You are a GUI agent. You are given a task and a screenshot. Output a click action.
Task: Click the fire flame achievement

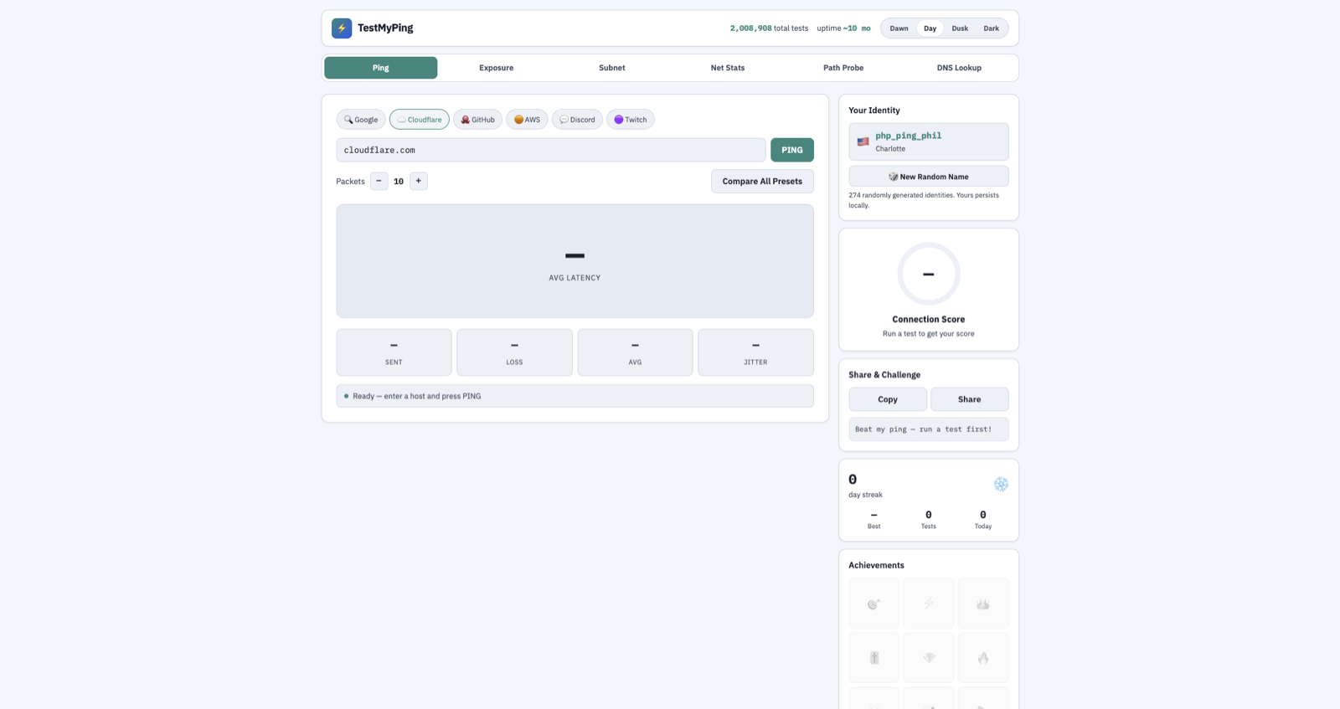point(983,658)
